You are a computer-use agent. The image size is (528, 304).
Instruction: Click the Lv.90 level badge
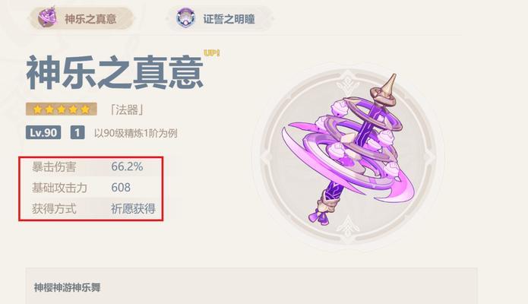(43, 132)
